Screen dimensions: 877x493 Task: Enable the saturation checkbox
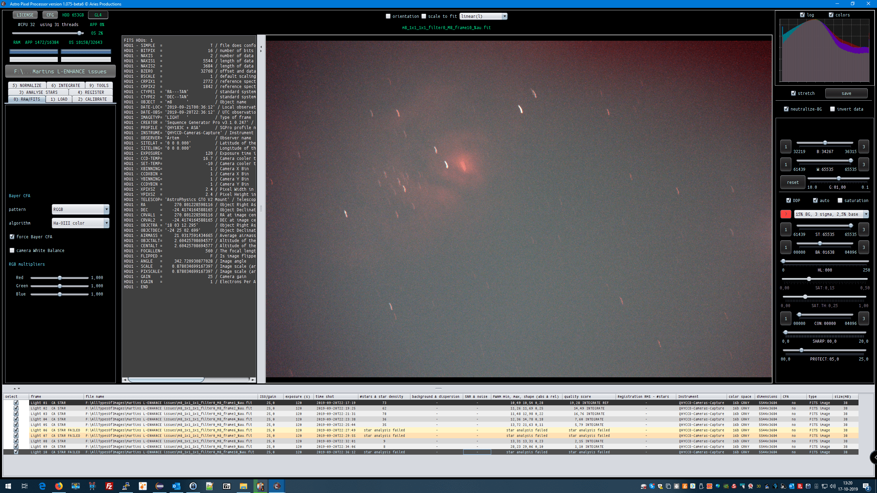[840, 201]
